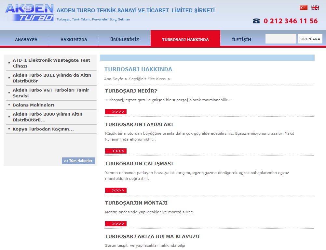The image size is (326, 250).
Task: Click the Tüm Haberler button
Action: pos(78,161)
